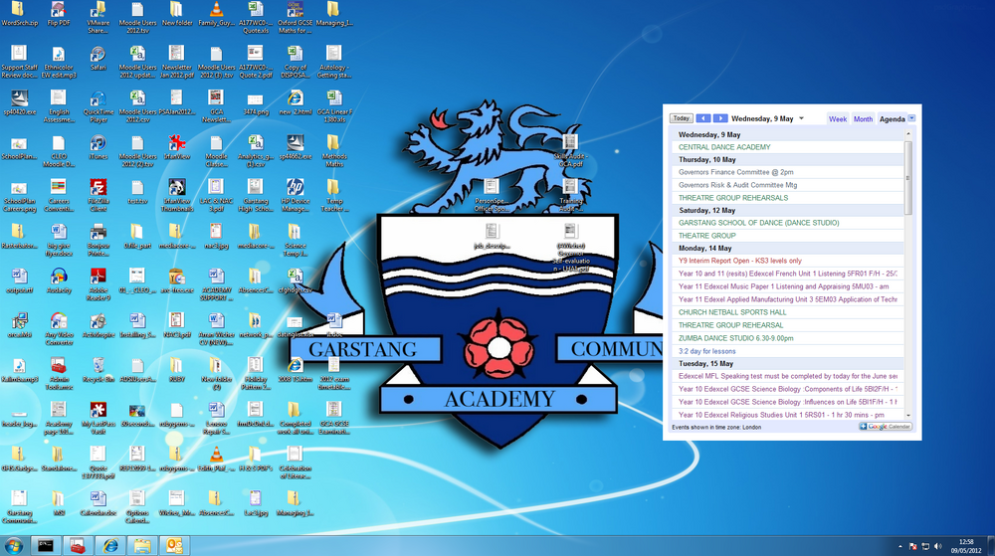This screenshot has height=556, width=995.
Task: Open the ActivInspire desktop shortcut
Action: pyautogui.click(x=98, y=325)
